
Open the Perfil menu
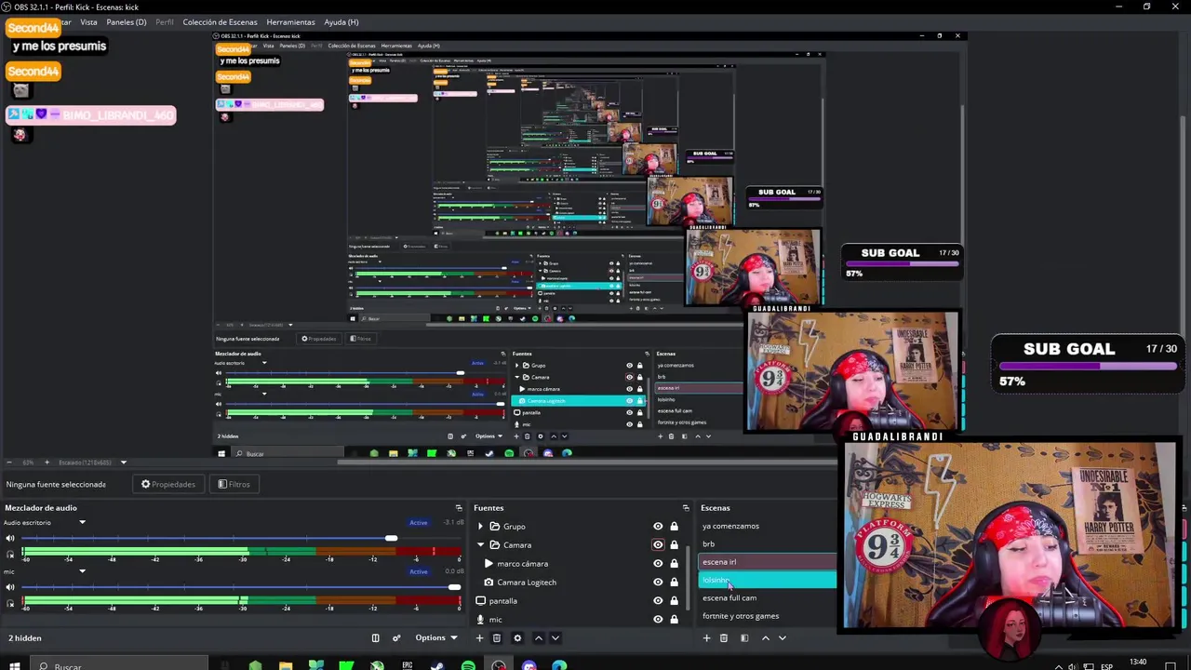tap(165, 21)
